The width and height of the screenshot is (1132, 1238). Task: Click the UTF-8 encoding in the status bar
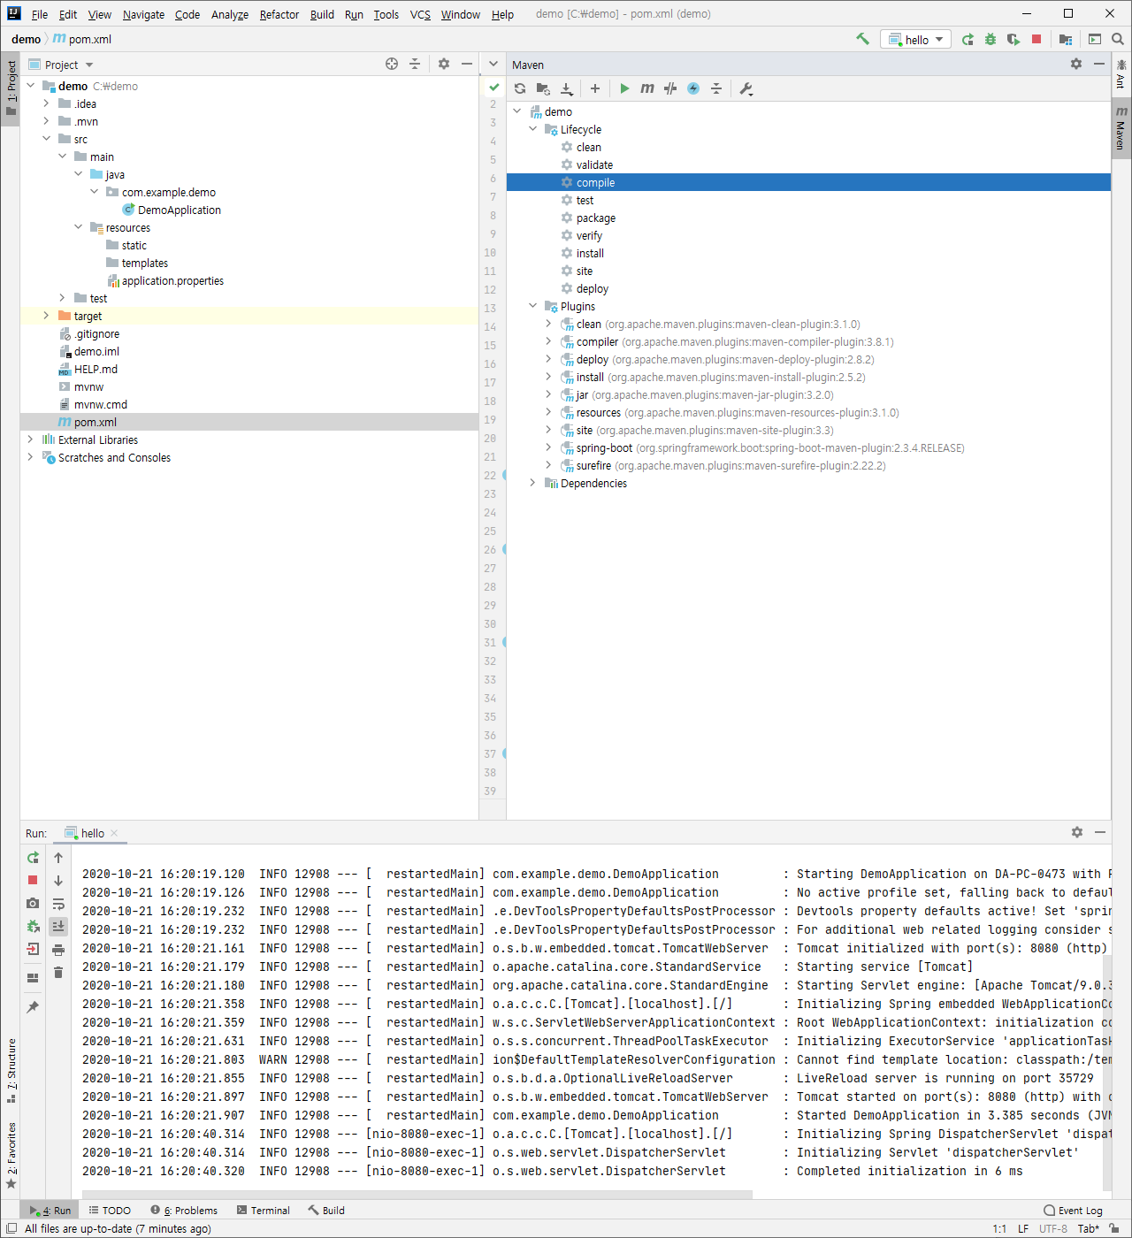[x=1053, y=1228]
